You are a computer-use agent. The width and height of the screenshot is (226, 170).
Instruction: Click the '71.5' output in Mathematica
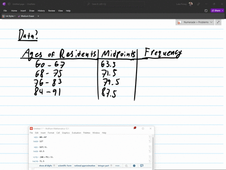click(x=42, y=161)
